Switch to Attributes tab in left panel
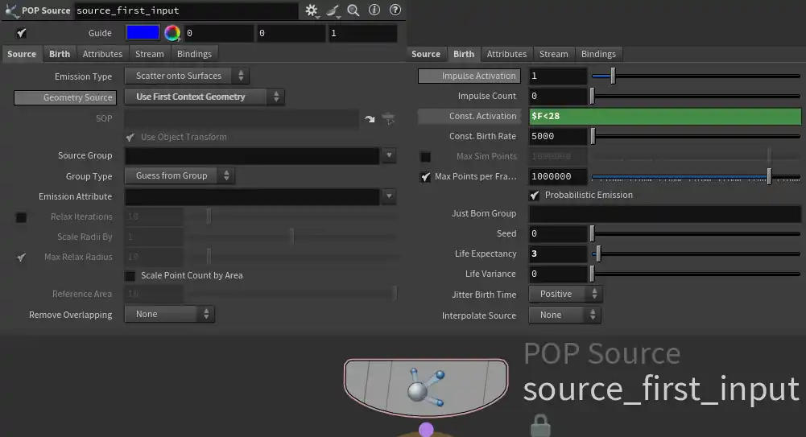Viewport: 806px width, 437px height. point(103,54)
